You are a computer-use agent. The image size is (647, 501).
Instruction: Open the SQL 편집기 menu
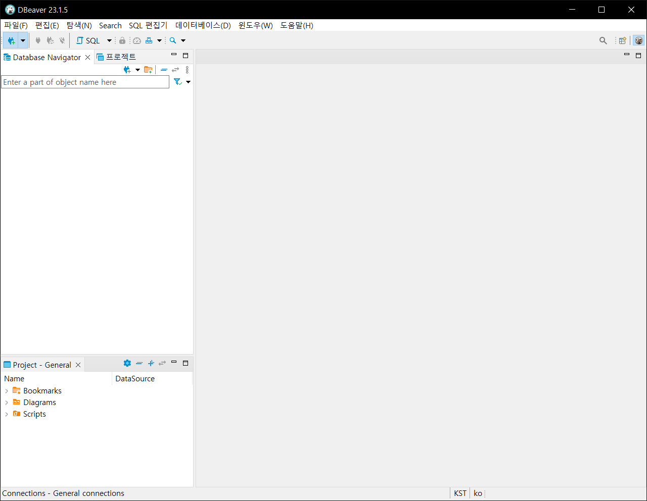(x=148, y=25)
